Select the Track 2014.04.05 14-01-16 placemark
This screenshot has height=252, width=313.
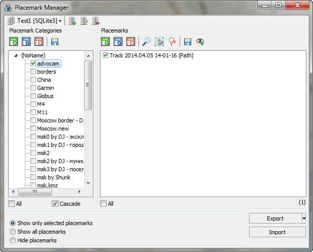point(151,55)
